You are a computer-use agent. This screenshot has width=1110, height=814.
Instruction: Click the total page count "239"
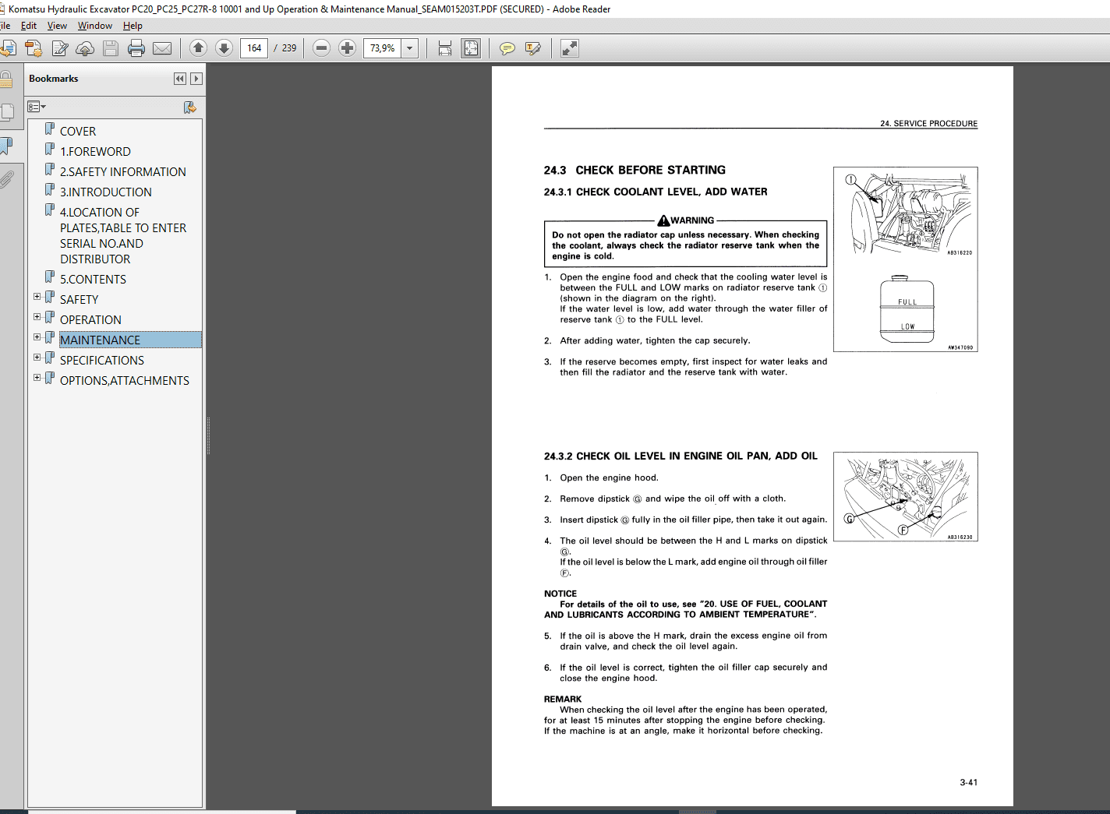click(x=289, y=48)
